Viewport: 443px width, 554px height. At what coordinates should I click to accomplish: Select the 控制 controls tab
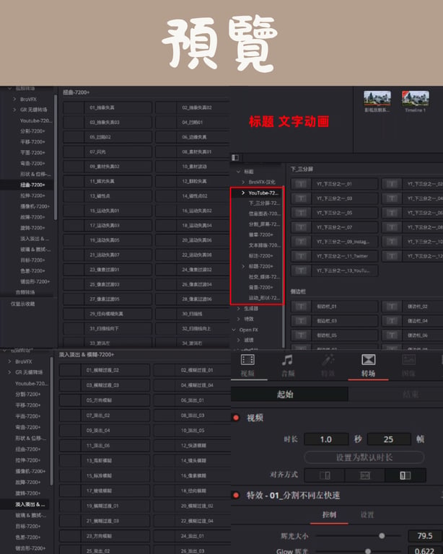click(329, 514)
